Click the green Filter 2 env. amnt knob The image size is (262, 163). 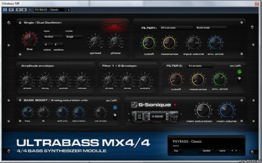point(220,80)
